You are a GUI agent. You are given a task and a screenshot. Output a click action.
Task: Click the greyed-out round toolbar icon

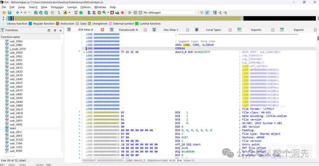[x=53, y=13]
